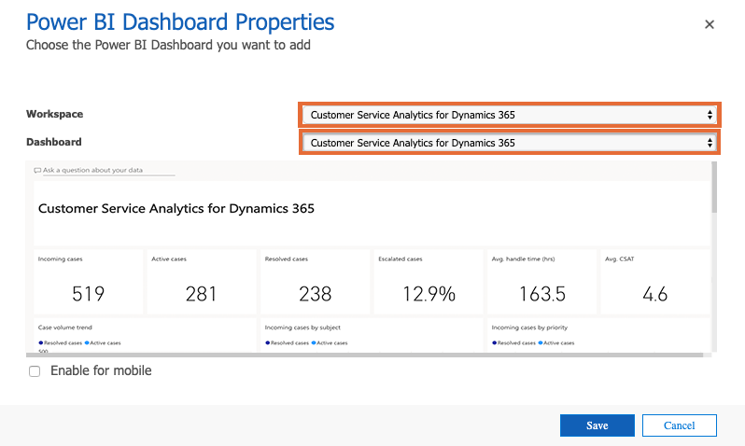Select the Incoming cases 519 tile
Image resolution: width=745 pixels, height=446 pixels.
click(89, 282)
